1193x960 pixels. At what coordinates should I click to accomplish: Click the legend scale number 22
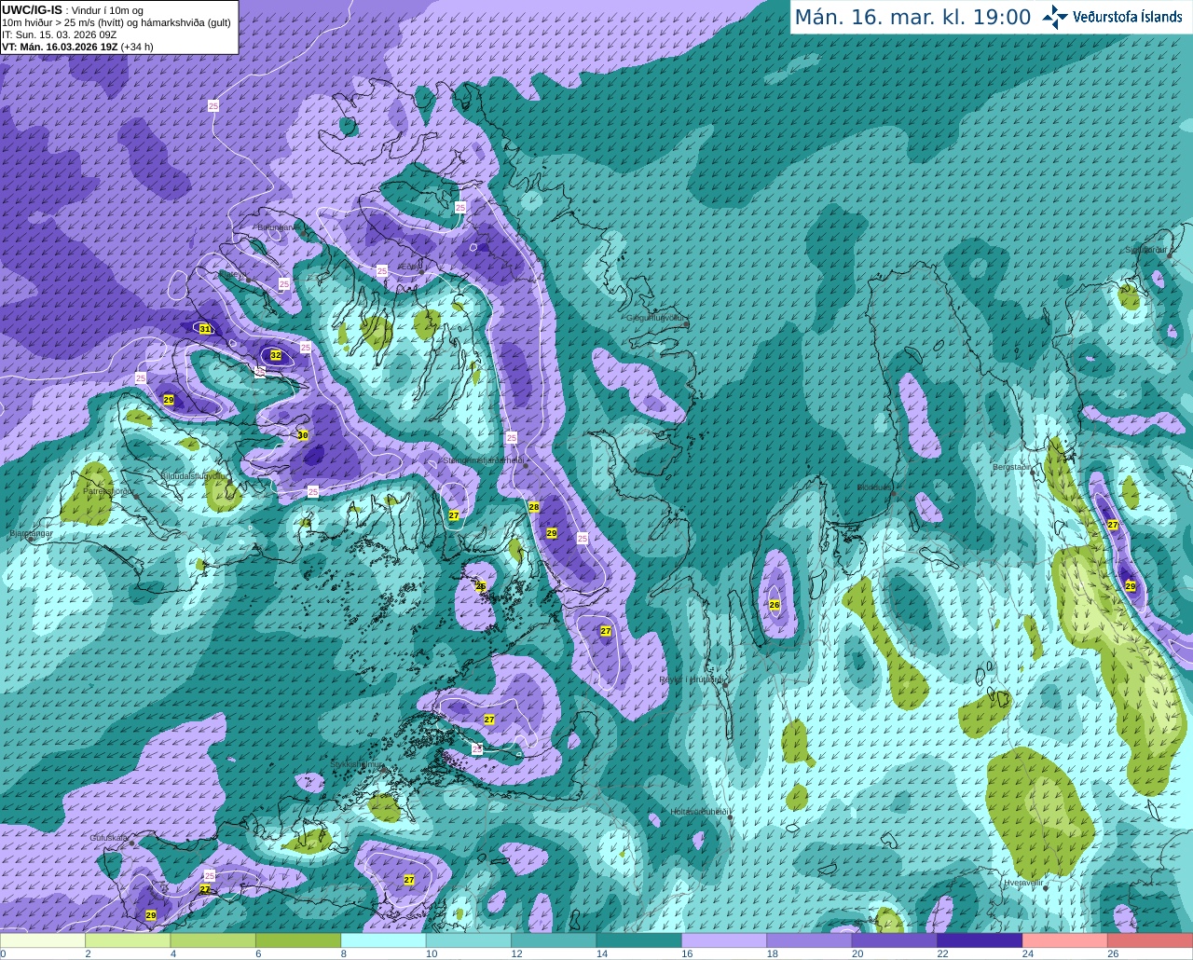click(x=942, y=953)
